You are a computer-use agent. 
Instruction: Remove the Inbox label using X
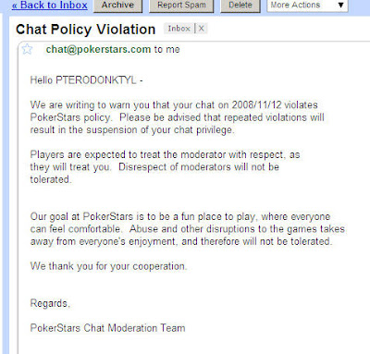[x=202, y=29]
